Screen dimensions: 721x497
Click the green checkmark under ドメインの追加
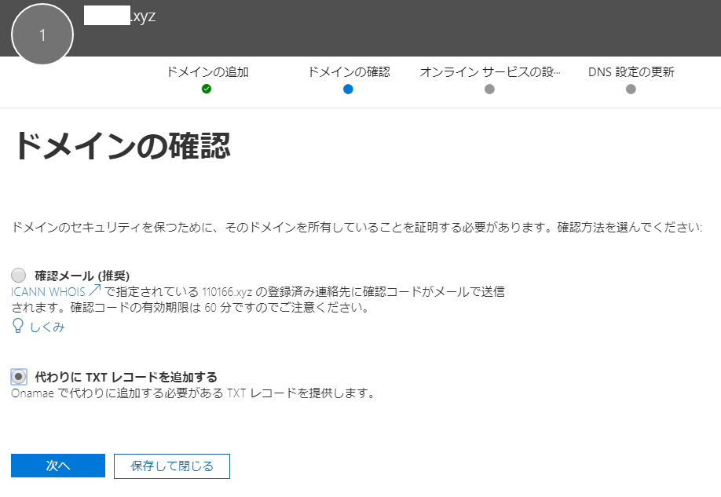pyautogui.click(x=207, y=89)
